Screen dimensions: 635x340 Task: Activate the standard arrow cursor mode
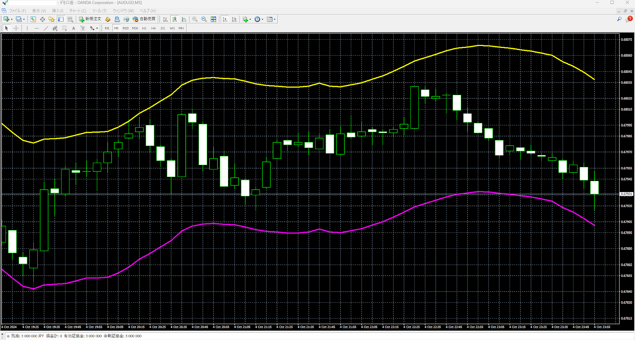6,28
